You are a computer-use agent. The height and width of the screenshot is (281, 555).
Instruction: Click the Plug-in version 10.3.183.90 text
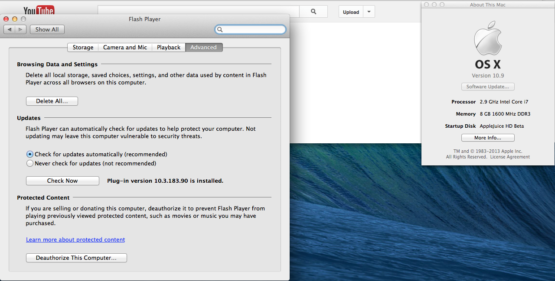pos(165,181)
